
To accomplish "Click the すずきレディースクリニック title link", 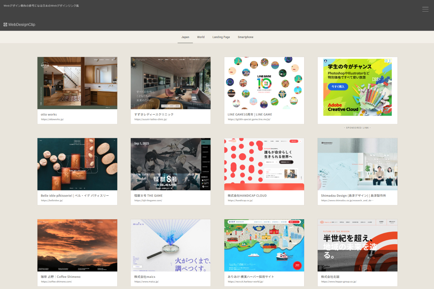I will pos(154,114).
